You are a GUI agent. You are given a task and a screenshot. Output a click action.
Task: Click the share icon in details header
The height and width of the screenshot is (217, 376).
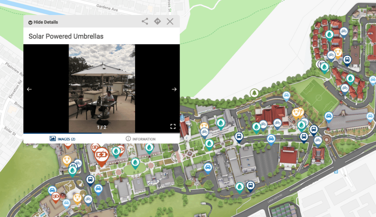(145, 21)
